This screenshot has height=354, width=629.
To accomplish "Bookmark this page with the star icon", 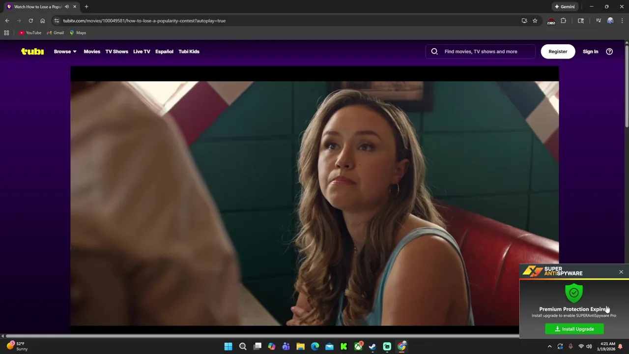I will pyautogui.click(x=535, y=21).
